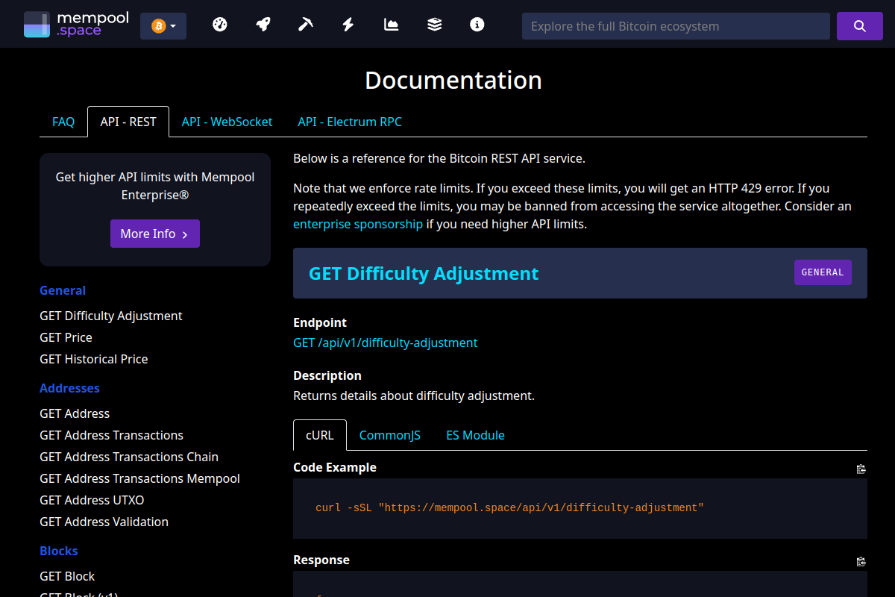Screen dimensions: 895x597
Task: Open GET Difficulty Adjustment in the sidebar
Action: [x=111, y=316]
